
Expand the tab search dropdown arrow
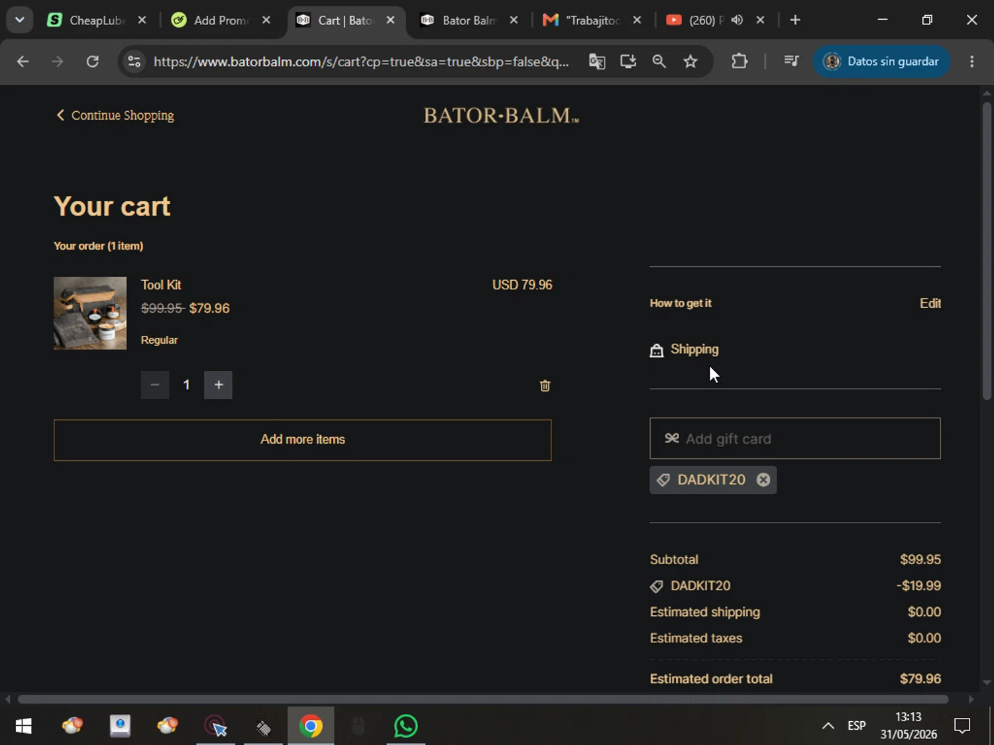coord(20,20)
